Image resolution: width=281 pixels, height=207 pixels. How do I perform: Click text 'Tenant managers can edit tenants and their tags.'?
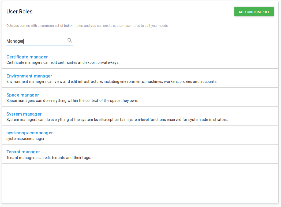pyautogui.click(x=49, y=158)
